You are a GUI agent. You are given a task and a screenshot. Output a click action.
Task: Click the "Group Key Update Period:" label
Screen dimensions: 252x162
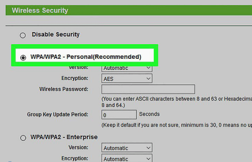click(x=58, y=114)
